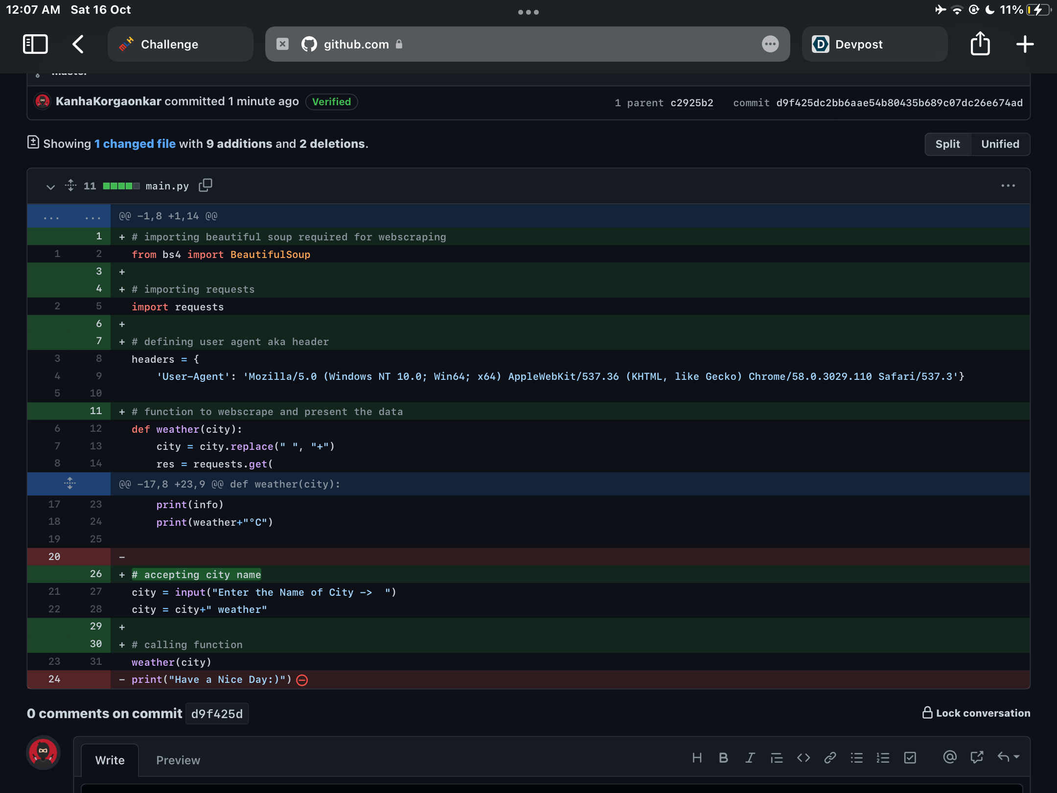Open parent commit c2925b2 link
Image resolution: width=1057 pixels, height=793 pixels.
coord(691,103)
